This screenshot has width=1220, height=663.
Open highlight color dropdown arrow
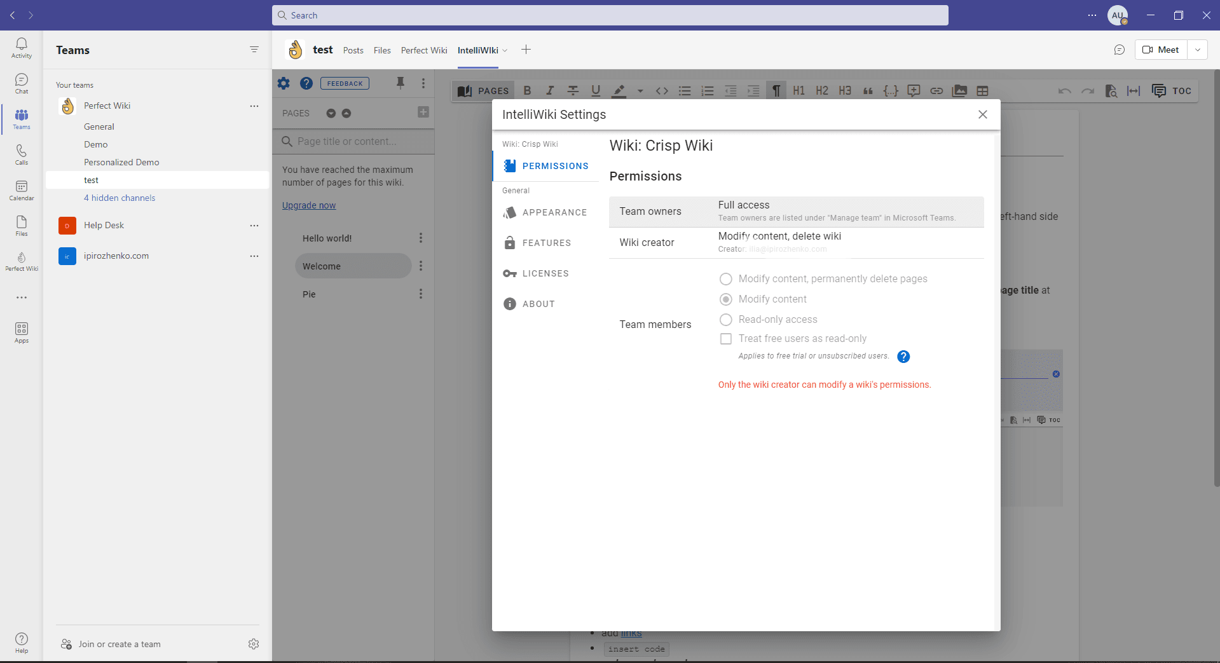(x=640, y=91)
